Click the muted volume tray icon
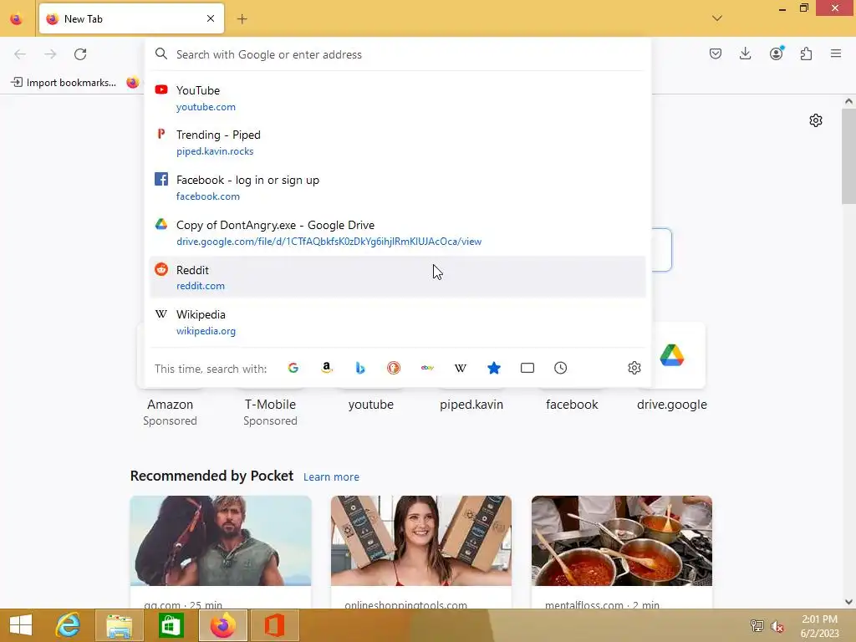Image resolution: width=856 pixels, height=642 pixels. (777, 626)
